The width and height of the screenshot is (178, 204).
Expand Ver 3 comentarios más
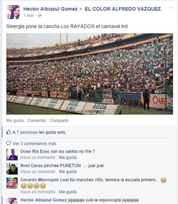[34, 143]
